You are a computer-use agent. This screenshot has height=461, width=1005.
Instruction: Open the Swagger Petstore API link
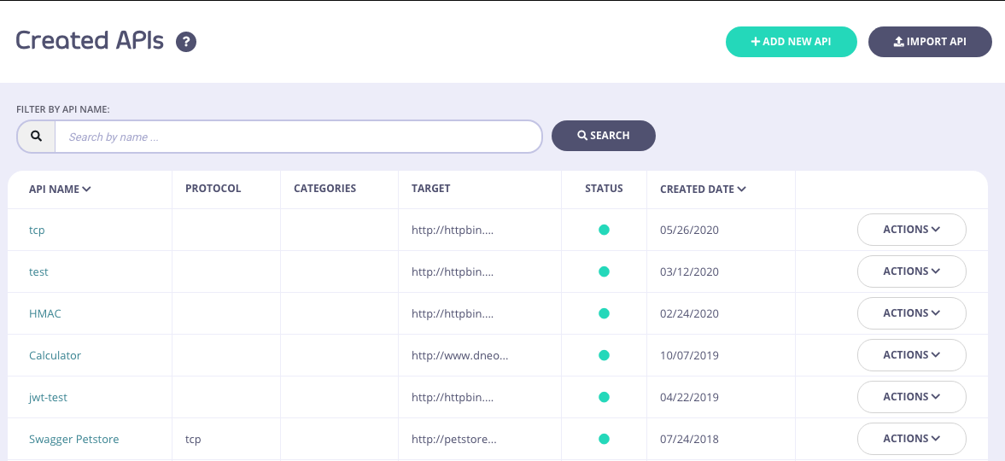74,440
